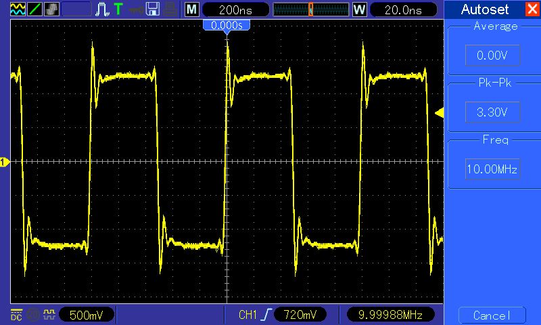
Task: Click the 500mV vertical scale value
Action: [x=87, y=315]
